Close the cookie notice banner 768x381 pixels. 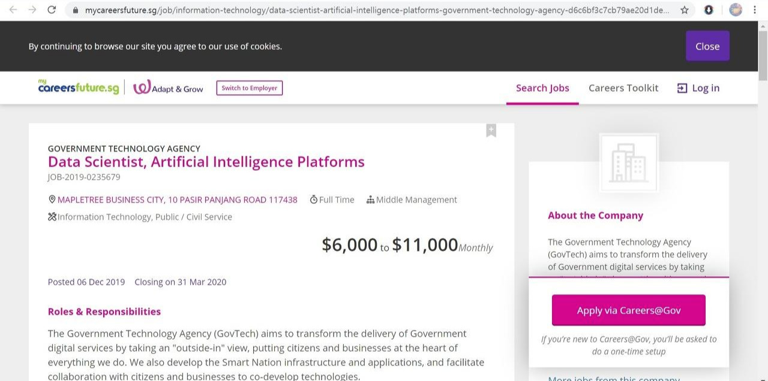pyautogui.click(x=707, y=46)
